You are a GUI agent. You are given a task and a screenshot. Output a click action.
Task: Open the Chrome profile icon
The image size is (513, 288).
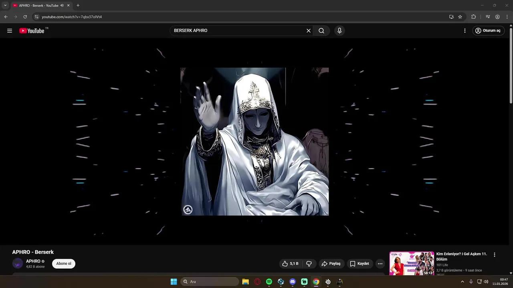(497, 17)
